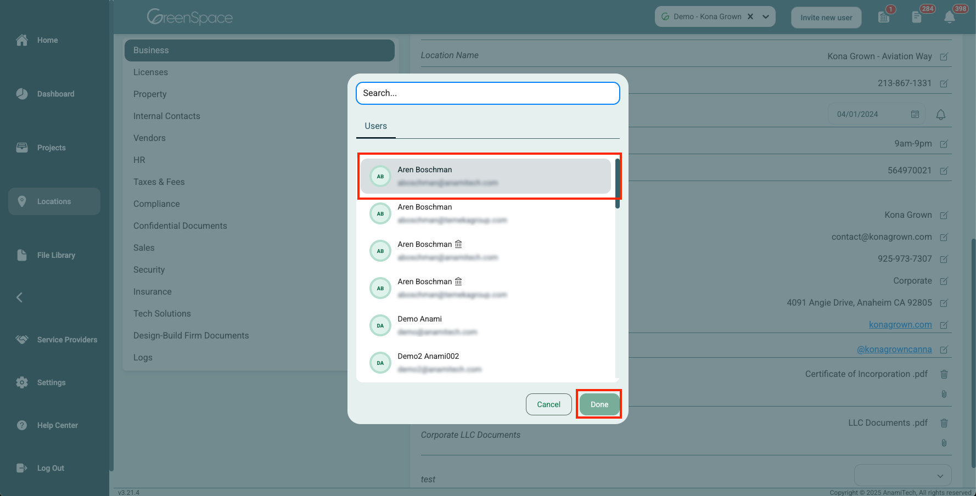Viewport: 976px width, 496px height.
Task: Click Invite new user button
Action: pyautogui.click(x=826, y=18)
